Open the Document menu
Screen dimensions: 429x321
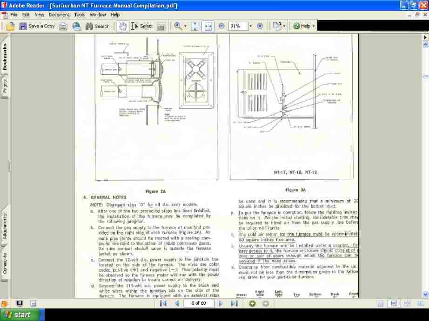[x=59, y=15]
